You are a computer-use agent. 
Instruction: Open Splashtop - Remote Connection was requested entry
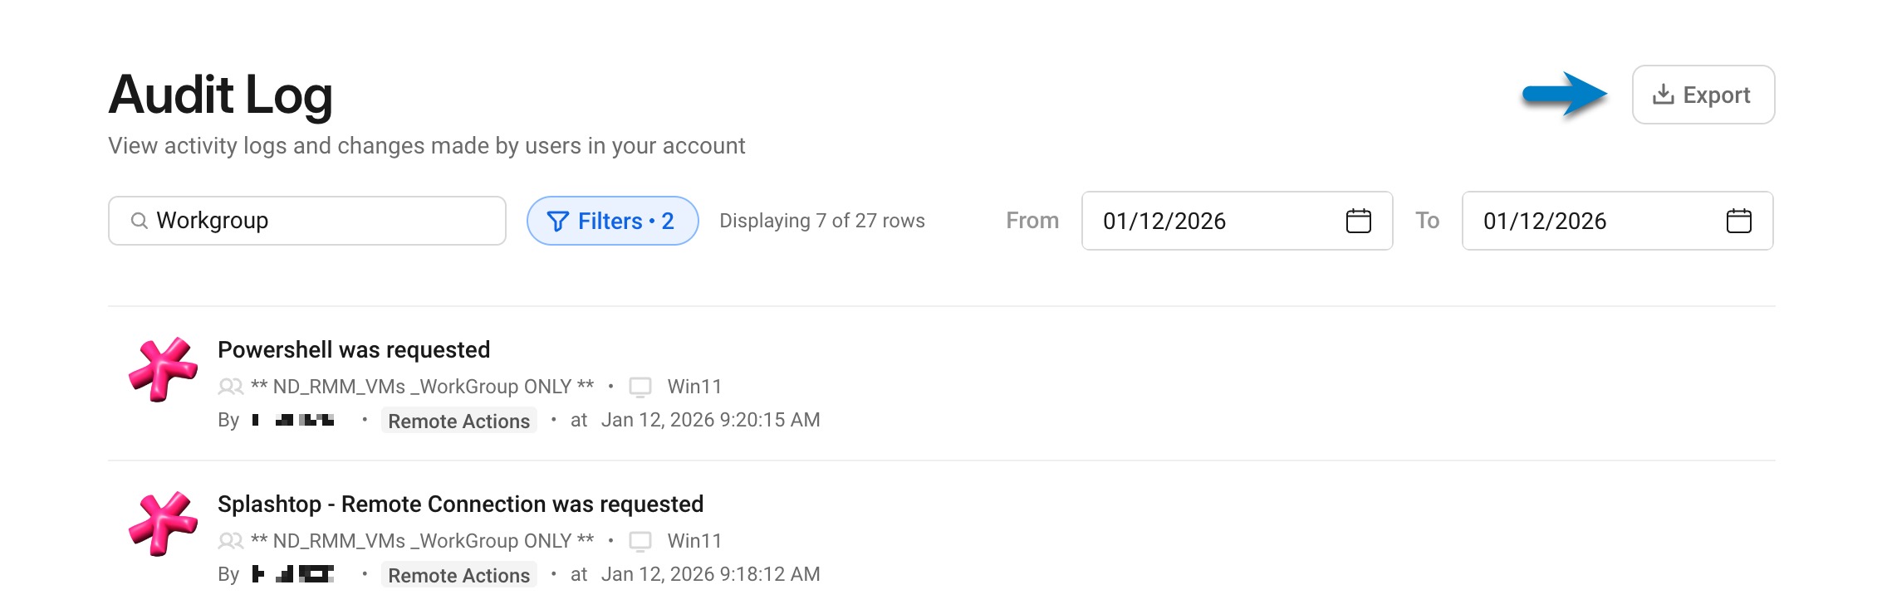pyautogui.click(x=460, y=504)
